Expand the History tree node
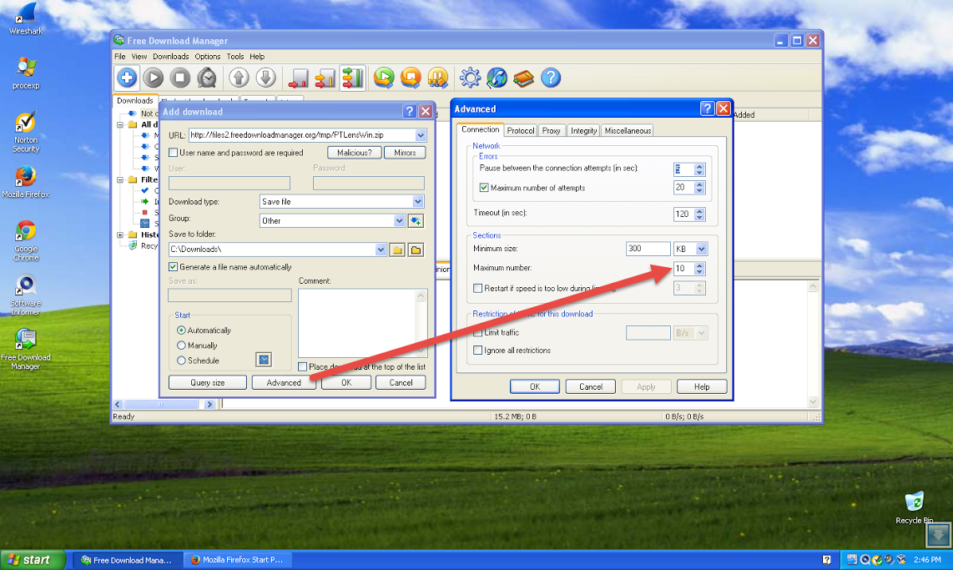 (120, 235)
